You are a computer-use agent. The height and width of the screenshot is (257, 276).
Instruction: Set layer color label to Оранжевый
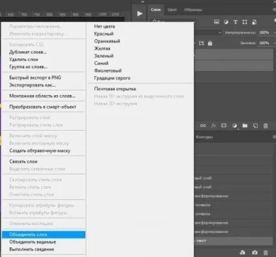click(107, 41)
